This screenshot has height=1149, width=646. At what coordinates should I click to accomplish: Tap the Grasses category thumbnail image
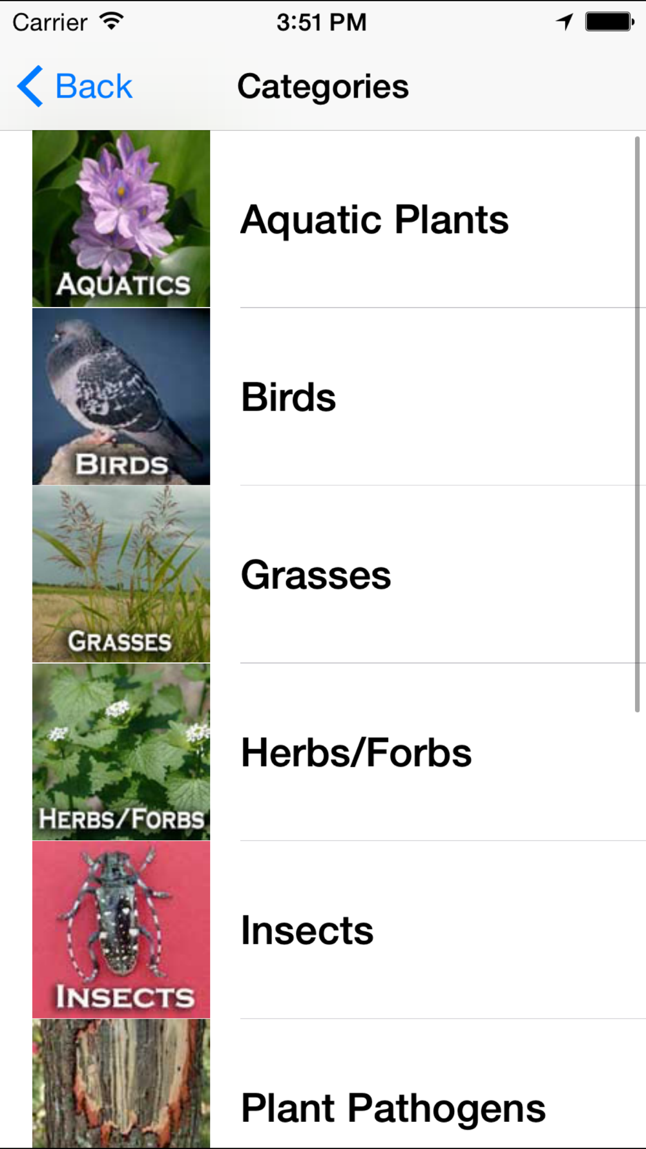click(121, 574)
